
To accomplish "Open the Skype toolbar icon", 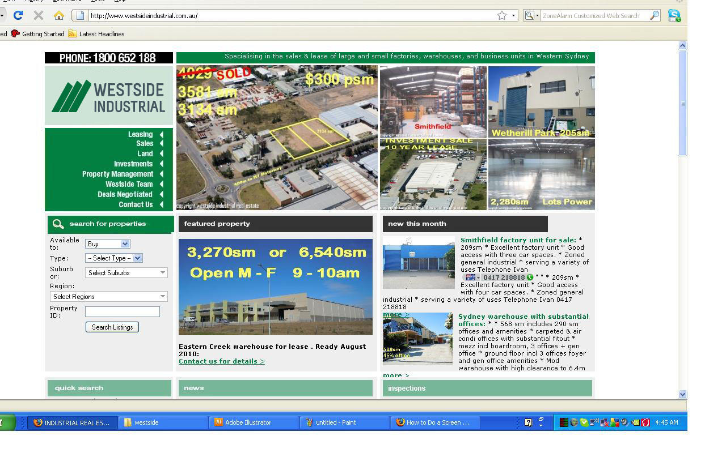I will click(x=674, y=15).
